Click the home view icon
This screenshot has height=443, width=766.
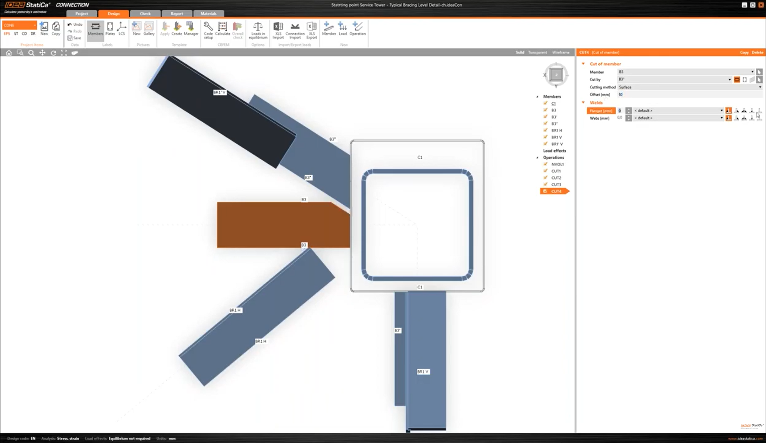point(9,53)
